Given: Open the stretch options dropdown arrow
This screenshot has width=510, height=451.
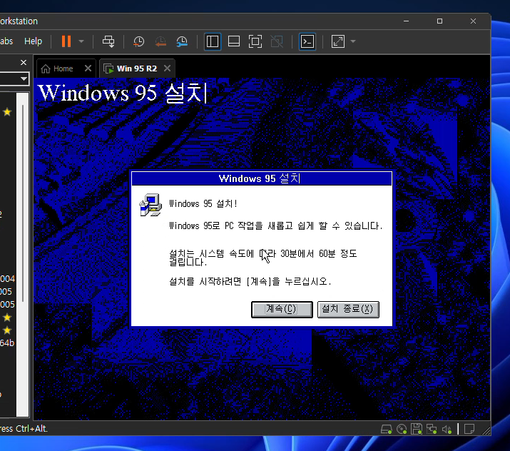Looking at the screenshot, I should coord(353,41).
